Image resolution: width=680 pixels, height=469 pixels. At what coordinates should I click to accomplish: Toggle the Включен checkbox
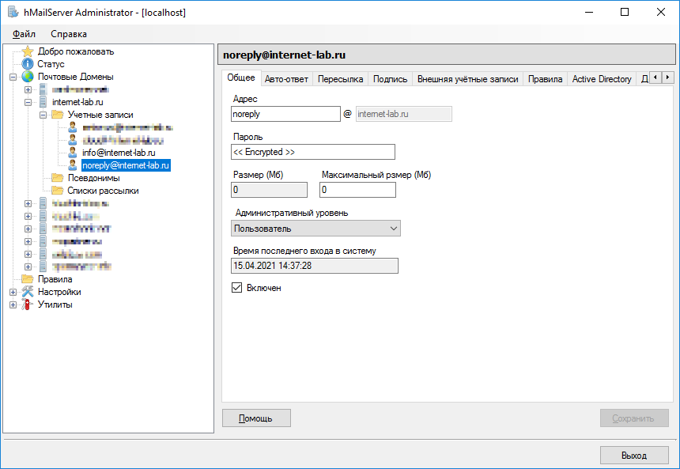tap(236, 288)
